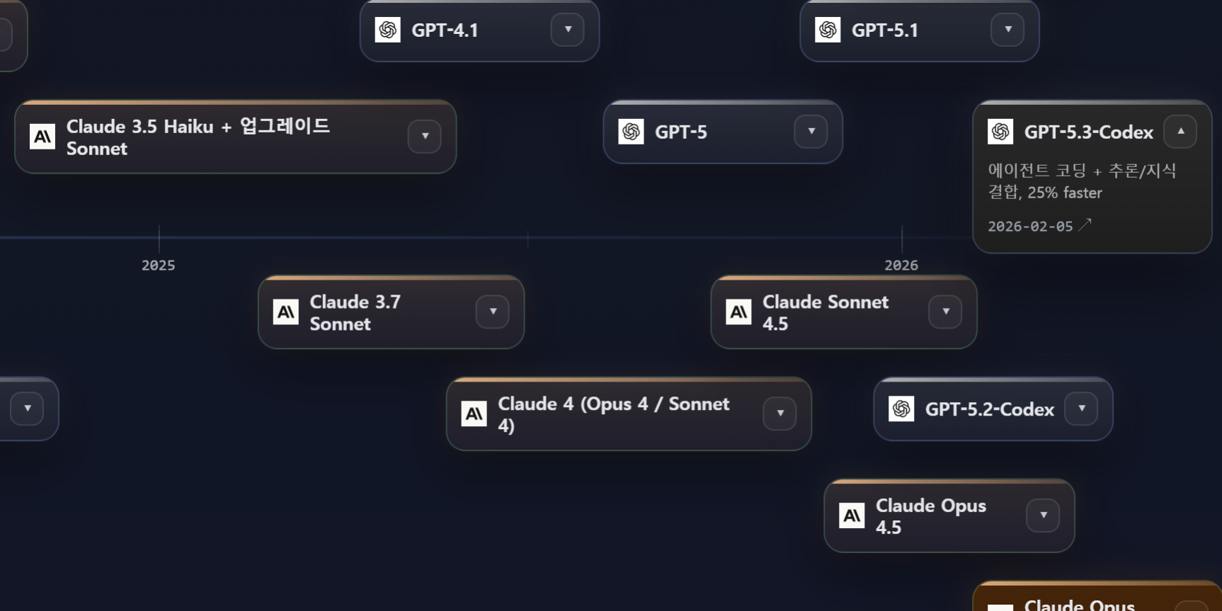Image resolution: width=1222 pixels, height=611 pixels.
Task: Expand the Claude Sonnet 4.5 details
Action: [945, 312]
